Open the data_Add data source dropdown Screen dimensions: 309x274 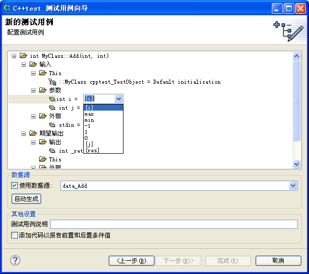pos(293,186)
